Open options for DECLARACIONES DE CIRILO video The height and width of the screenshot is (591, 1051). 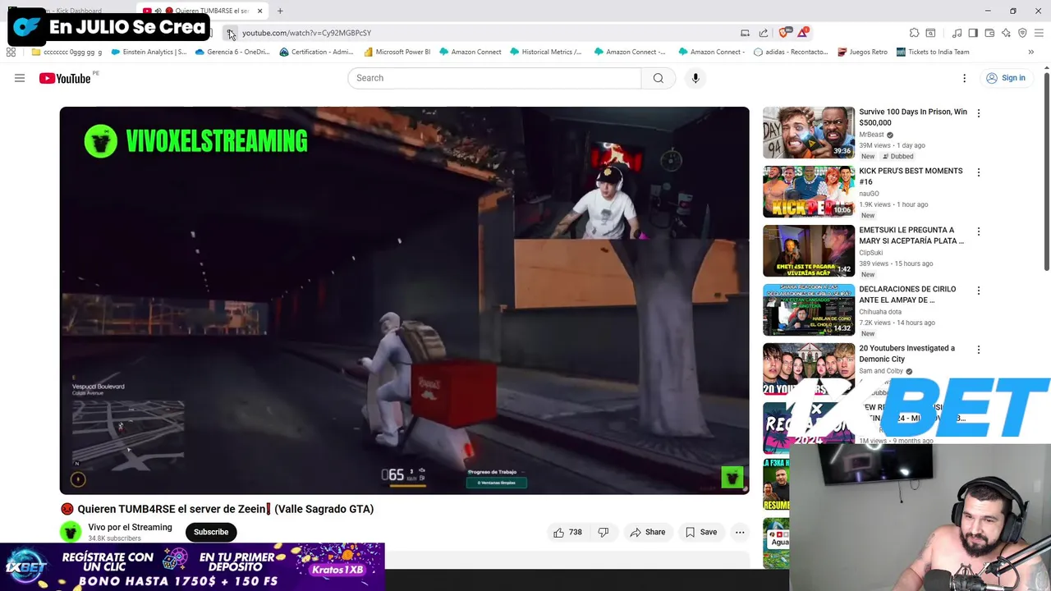click(x=978, y=291)
